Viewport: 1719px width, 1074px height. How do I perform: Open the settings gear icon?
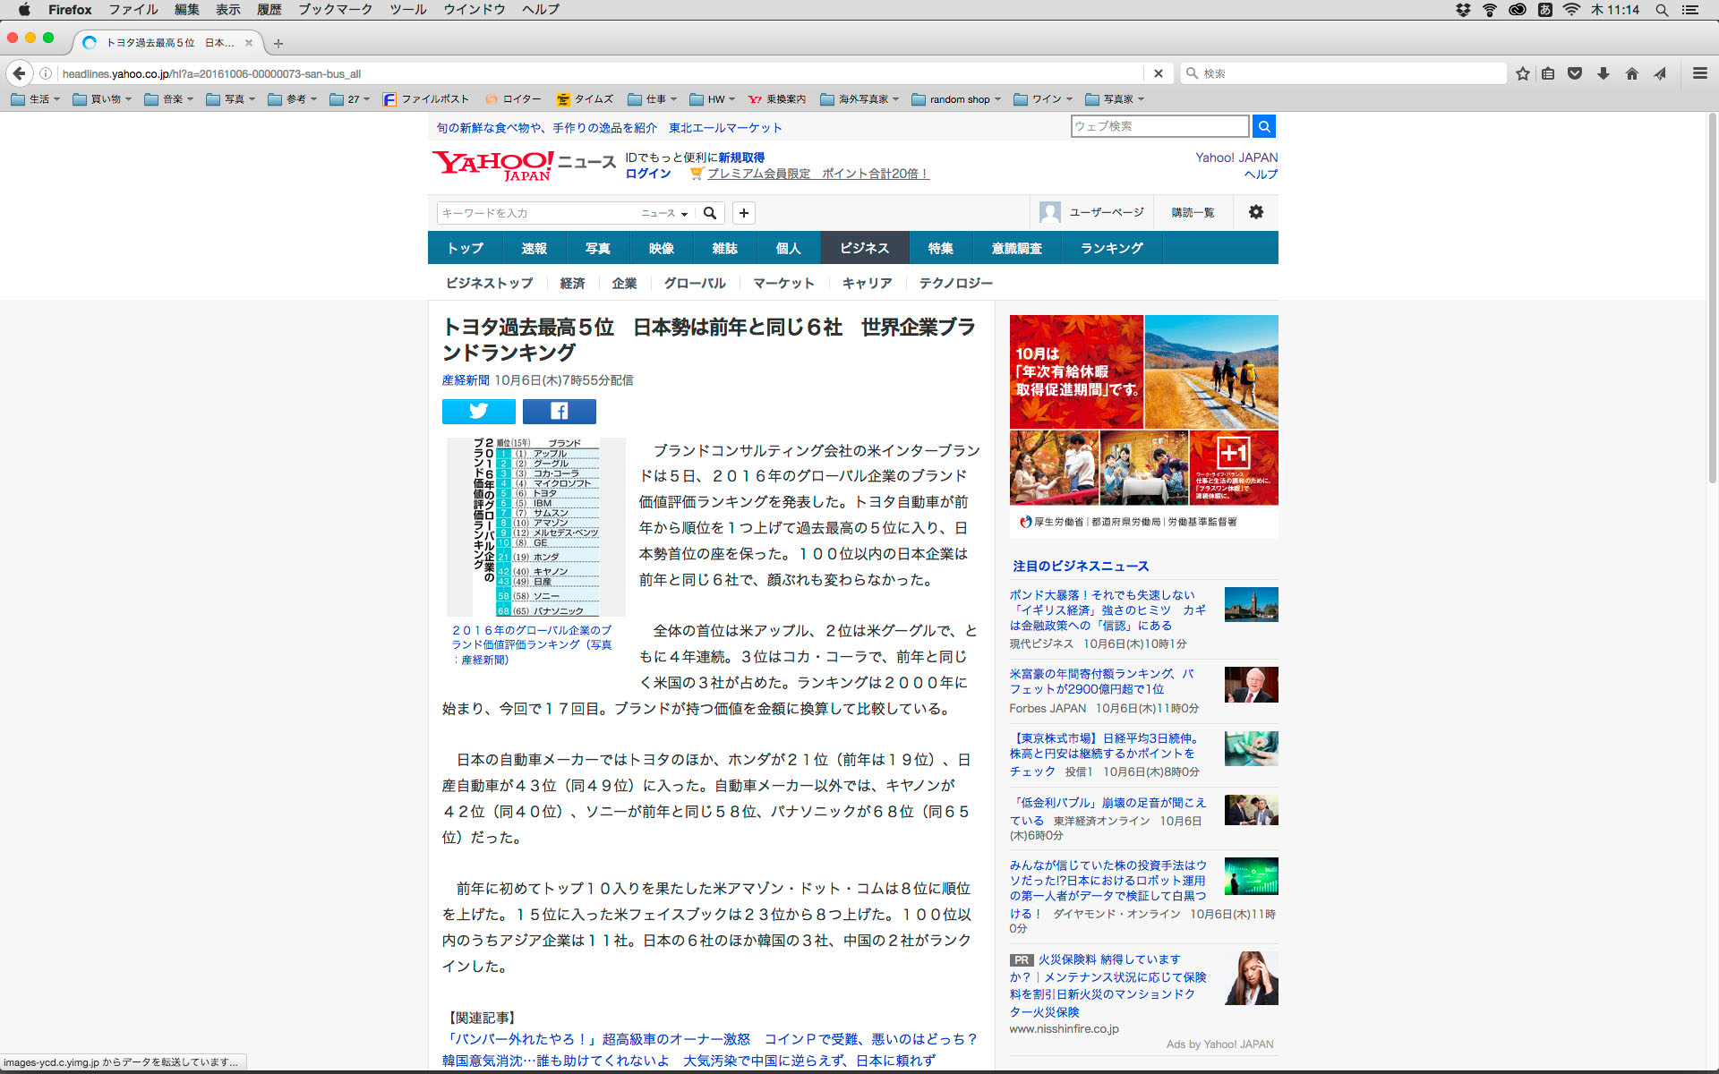pyautogui.click(x=1256, y=212)
